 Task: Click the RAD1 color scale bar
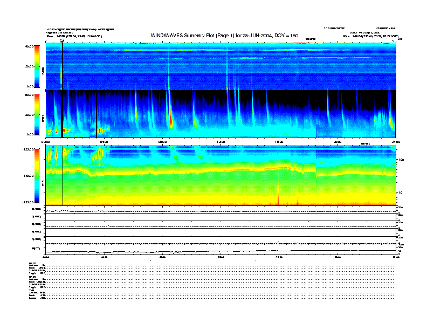click(37, 114)
